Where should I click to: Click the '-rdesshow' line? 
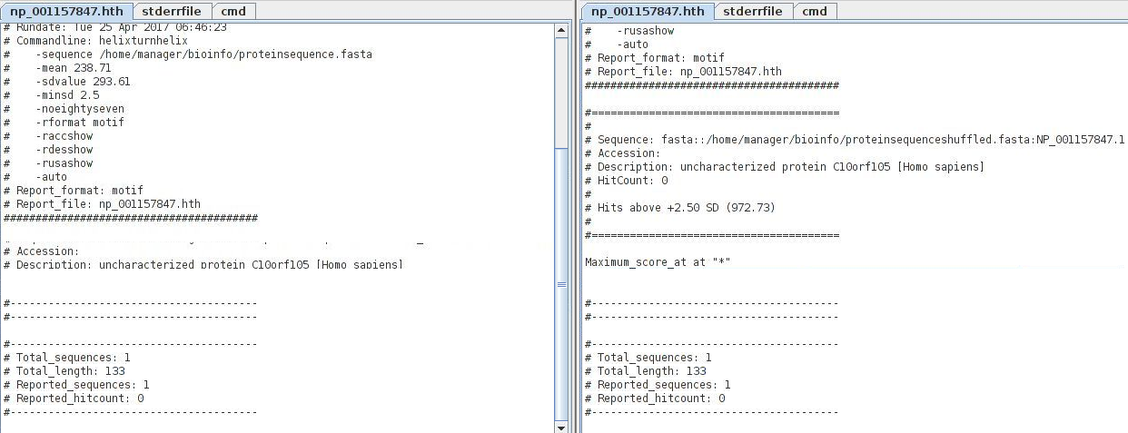(x=64, y=150)
